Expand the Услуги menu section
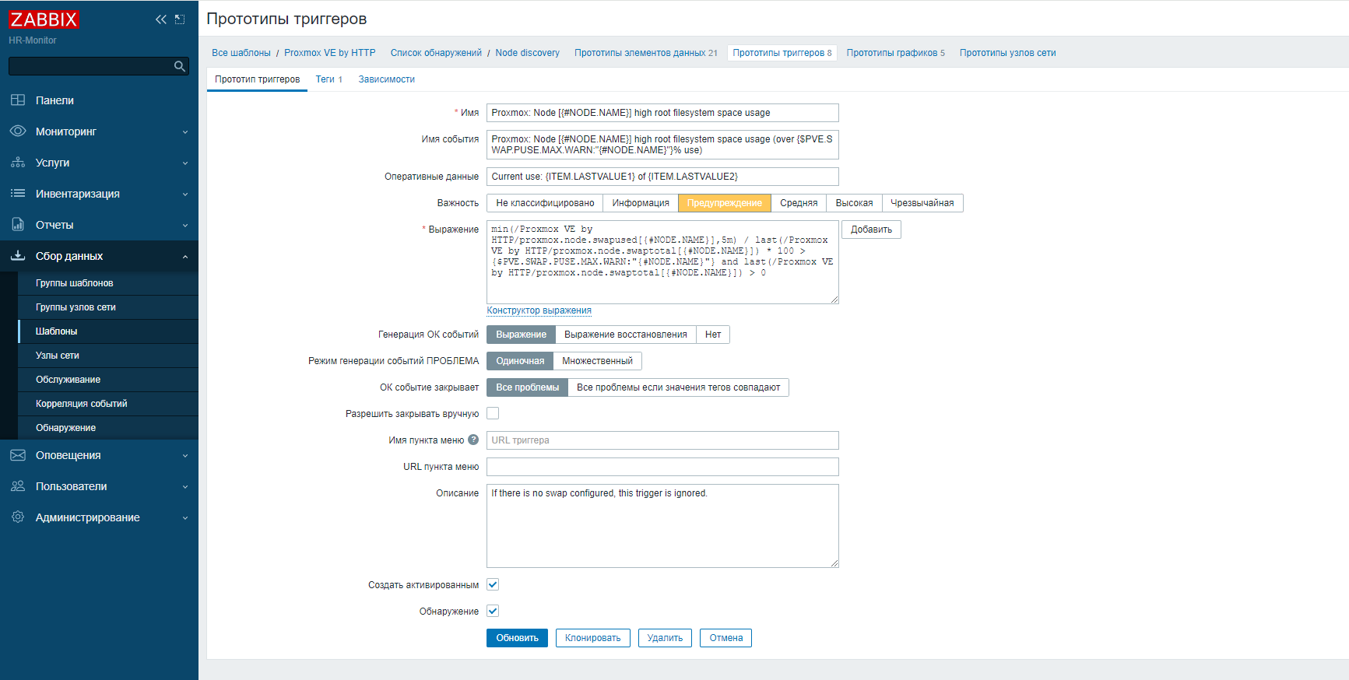This screenshot has width=1349, height=680. tap(185, 163)
